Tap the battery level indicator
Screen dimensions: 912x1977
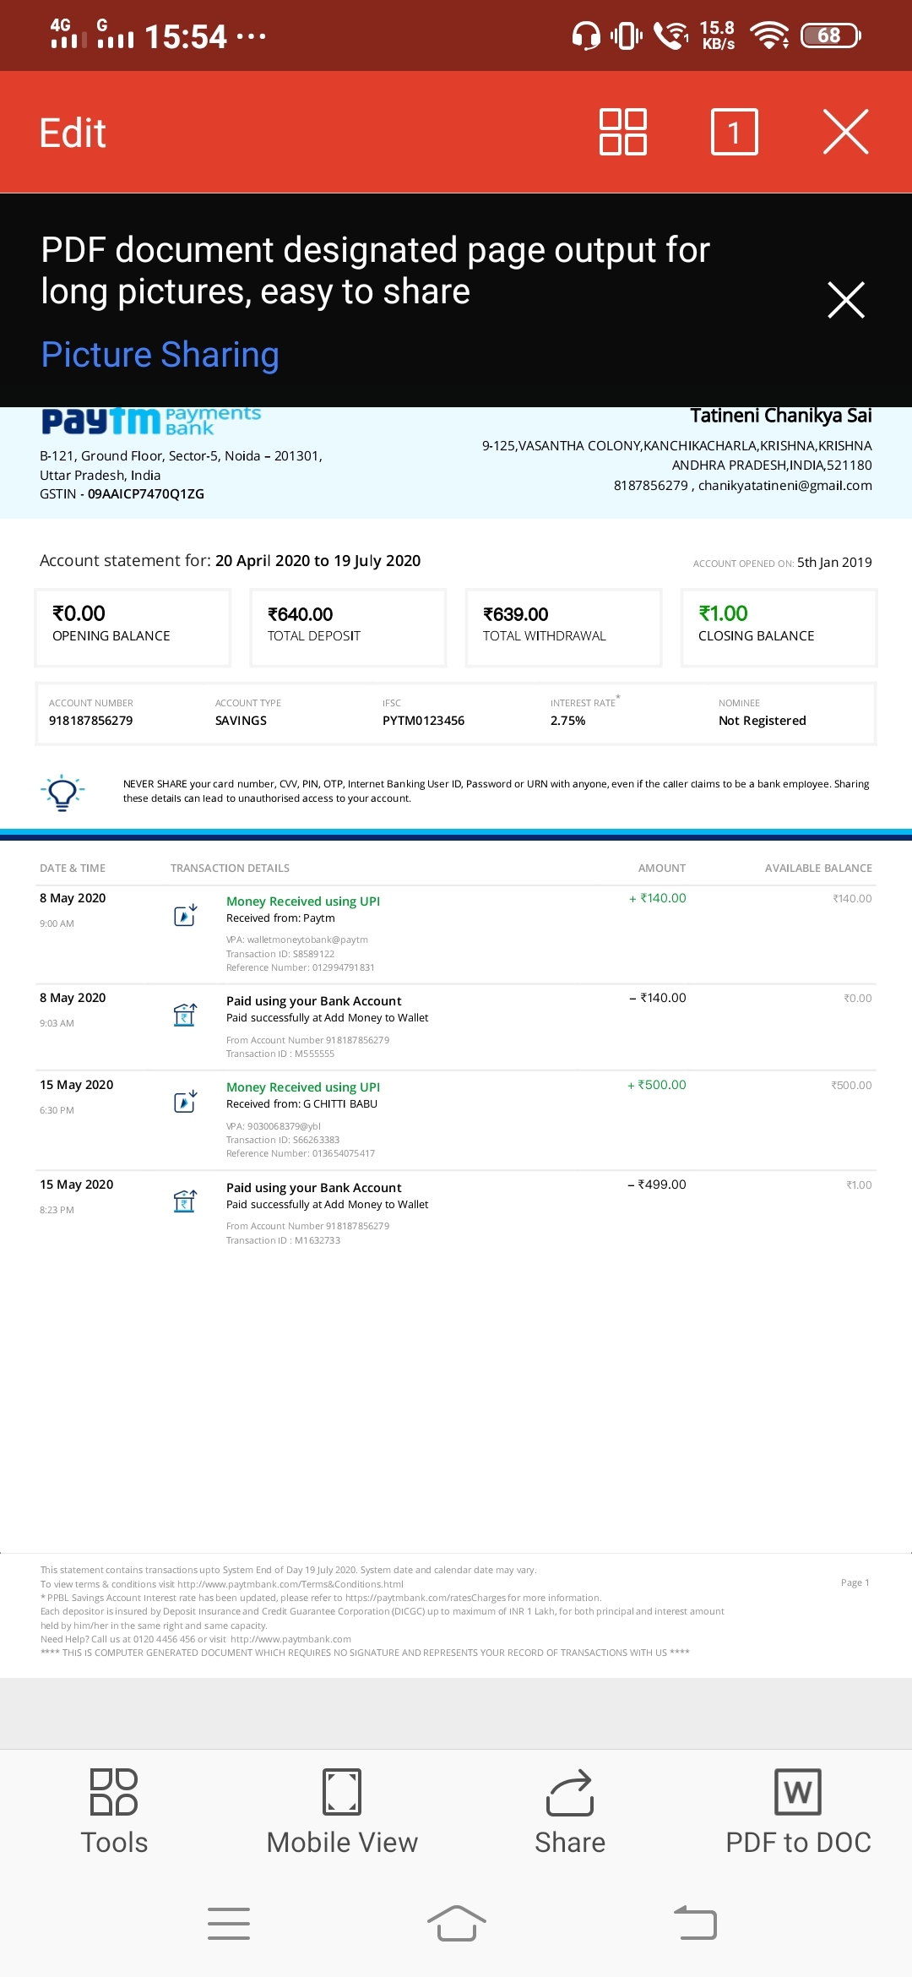[x=830, y=35]
